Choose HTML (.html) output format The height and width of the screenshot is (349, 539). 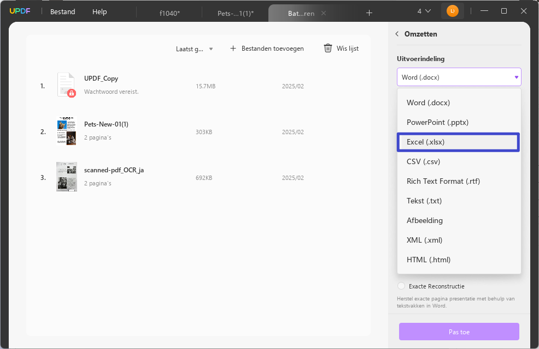coord(459,260)
